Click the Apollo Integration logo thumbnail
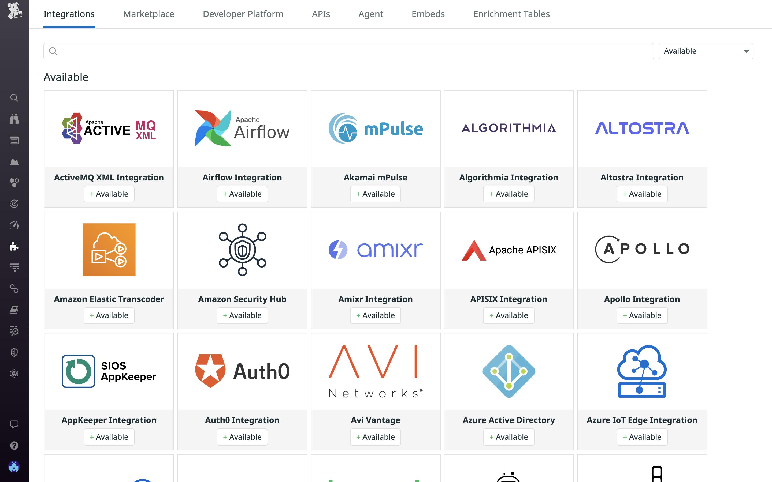 coord(642,249)
